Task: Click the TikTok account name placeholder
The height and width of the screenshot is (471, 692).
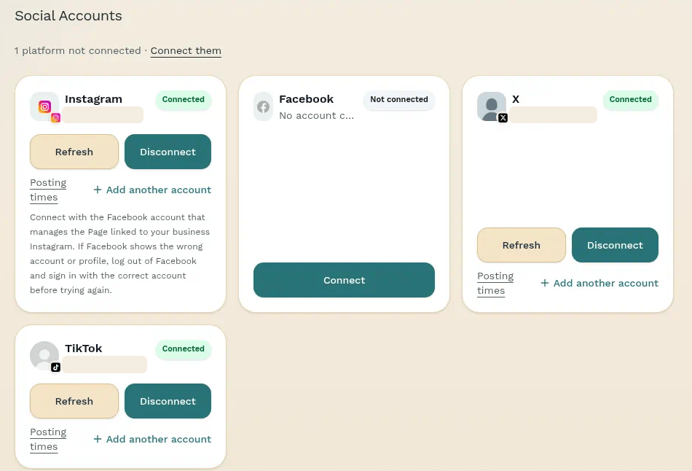Action: tap(105, 364)
